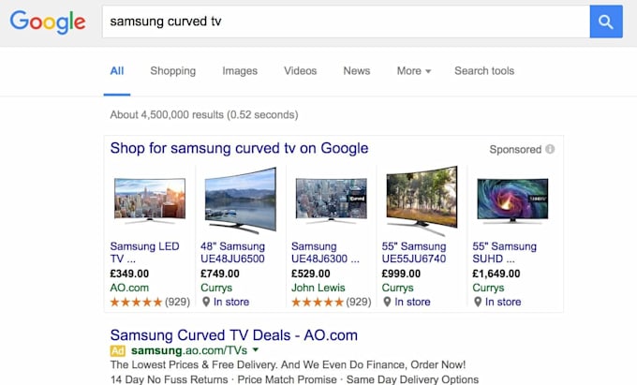The image size is (637, 385).
Task: Click the yellow Ad badge
Action: [117, 349]
